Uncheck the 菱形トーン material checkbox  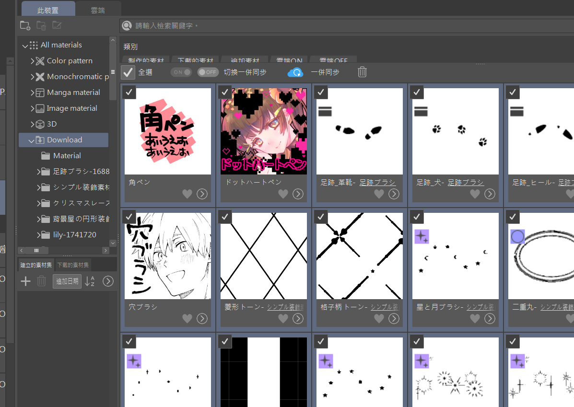(x=225, y=217)
